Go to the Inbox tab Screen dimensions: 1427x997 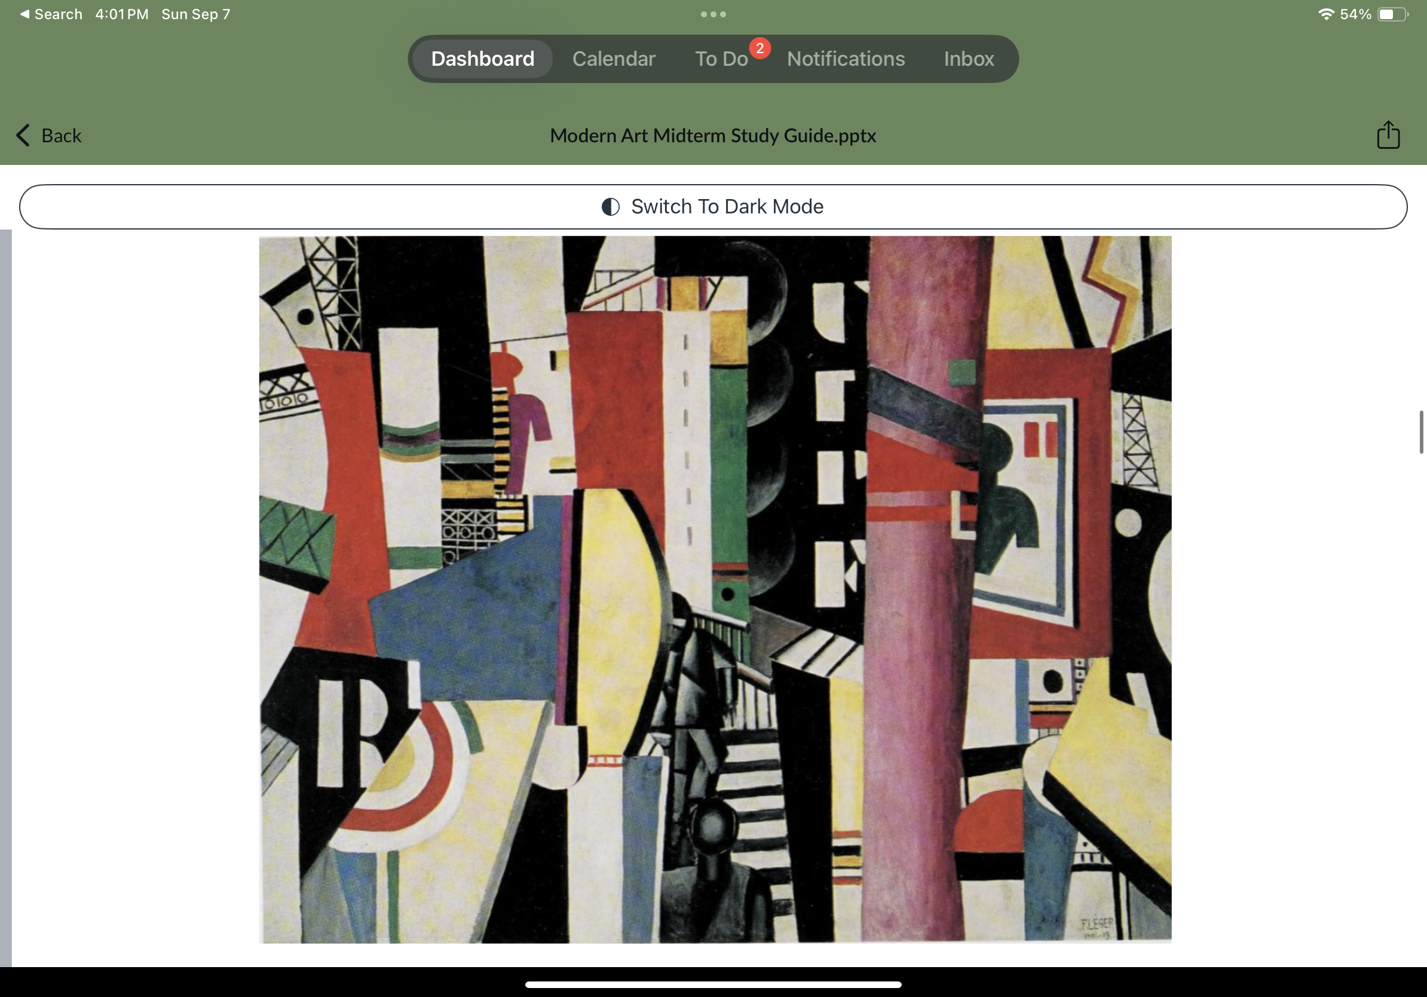pyautogui.click(x=968, y=59)
